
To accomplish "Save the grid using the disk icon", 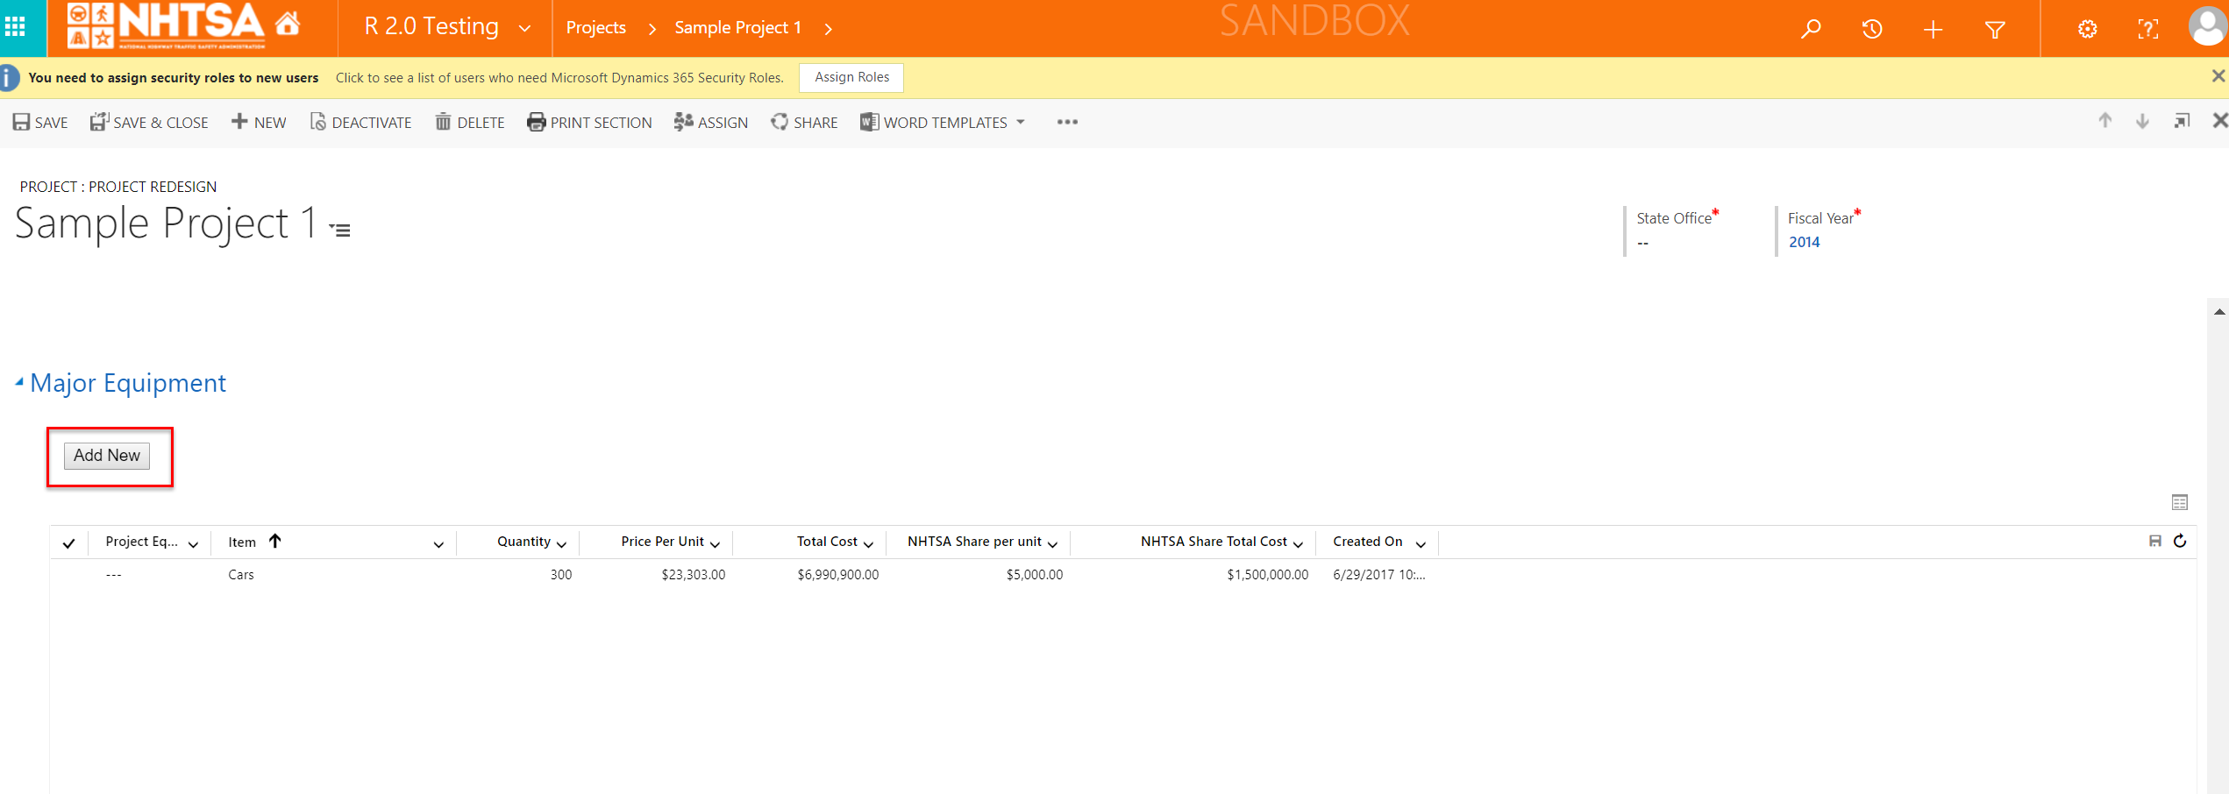I will point(2155,542).
